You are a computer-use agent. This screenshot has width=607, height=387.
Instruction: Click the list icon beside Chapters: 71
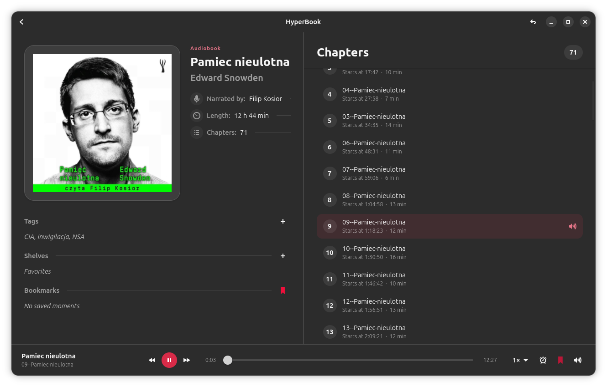[x=197, y=132]
